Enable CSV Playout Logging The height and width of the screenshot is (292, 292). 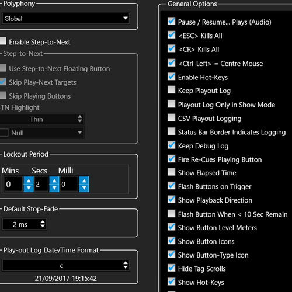(x=172, y=117)
